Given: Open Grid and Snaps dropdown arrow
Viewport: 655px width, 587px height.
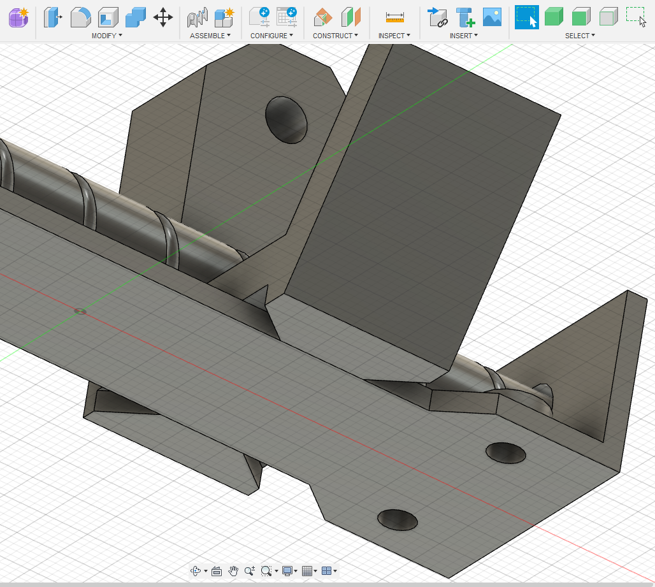Looking at the screenshot, I should [x=315, y=571].
